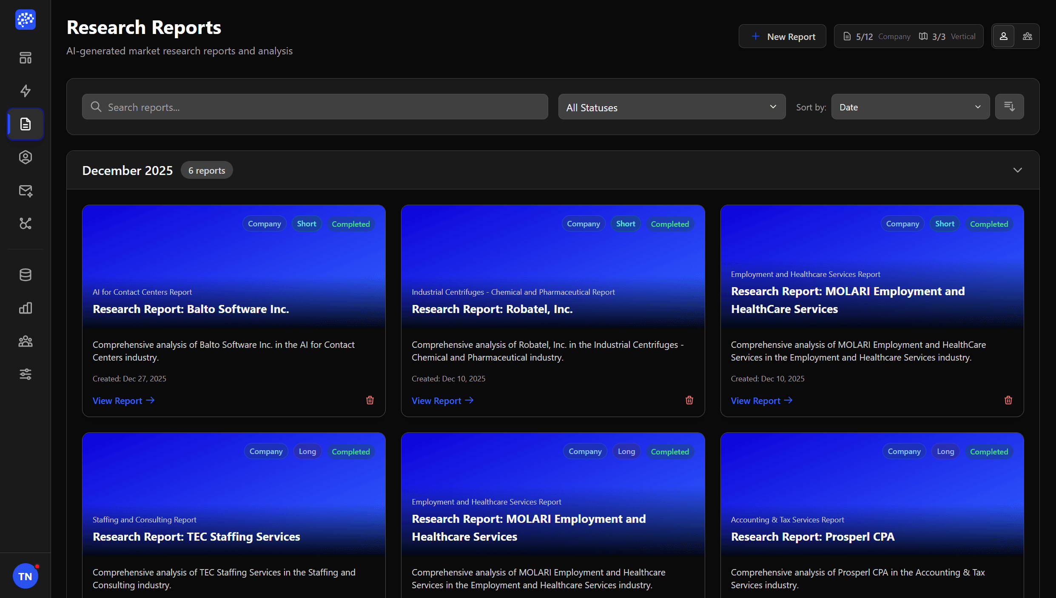Screen dimensions: 1056x598
Task: Collapse the December 2025 section
Action: pyautogui.click(x=1018, y=170)
